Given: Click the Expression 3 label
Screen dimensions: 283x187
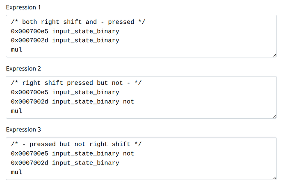Looking at the screenshot, I should 23,130.
